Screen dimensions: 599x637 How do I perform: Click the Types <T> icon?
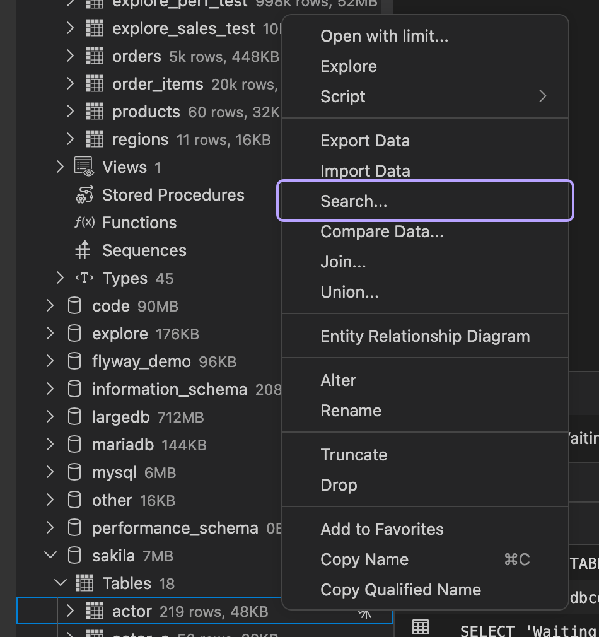84,278
